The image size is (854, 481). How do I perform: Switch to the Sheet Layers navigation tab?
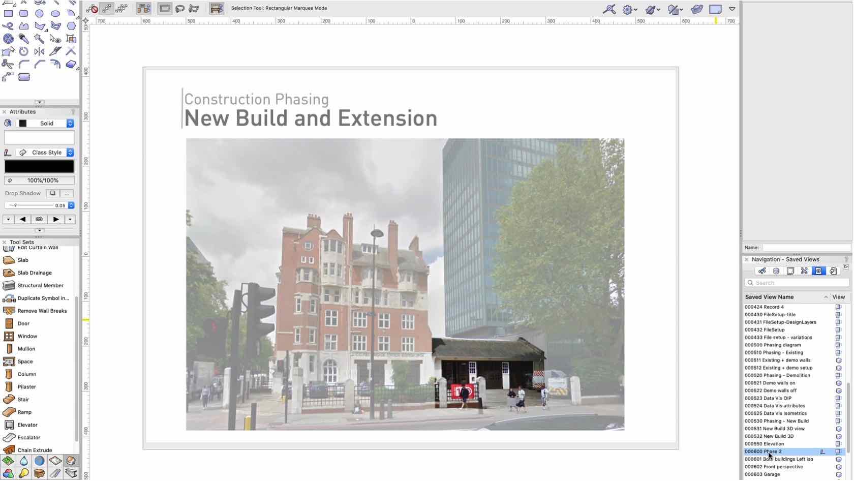point(790,272)
